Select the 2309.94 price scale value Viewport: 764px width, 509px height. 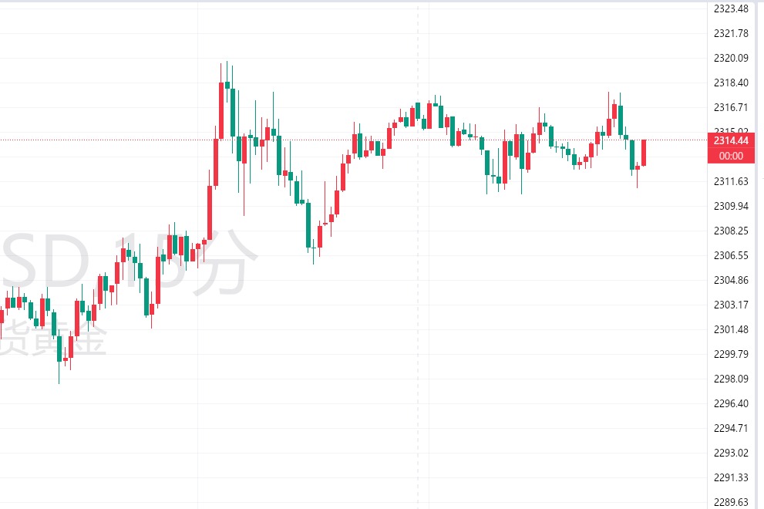(x=731, y=206)
